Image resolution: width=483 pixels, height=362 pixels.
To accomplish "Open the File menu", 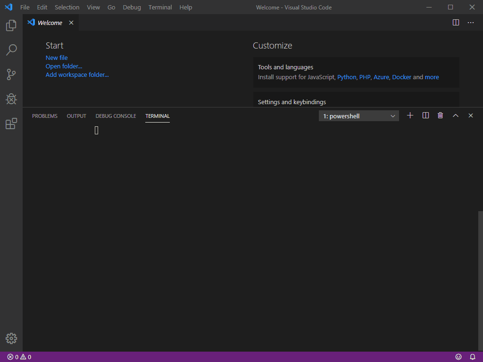I will pyautogui.click(x=25, y=8).
